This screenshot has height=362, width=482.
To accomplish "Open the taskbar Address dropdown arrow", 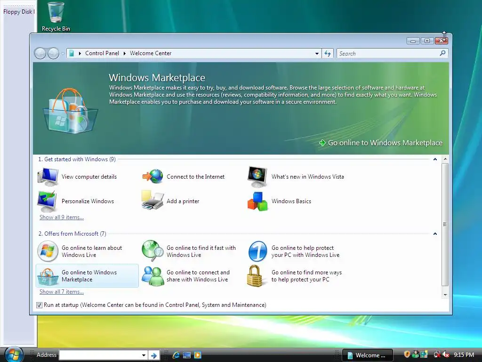I will [x=144, y=355].
